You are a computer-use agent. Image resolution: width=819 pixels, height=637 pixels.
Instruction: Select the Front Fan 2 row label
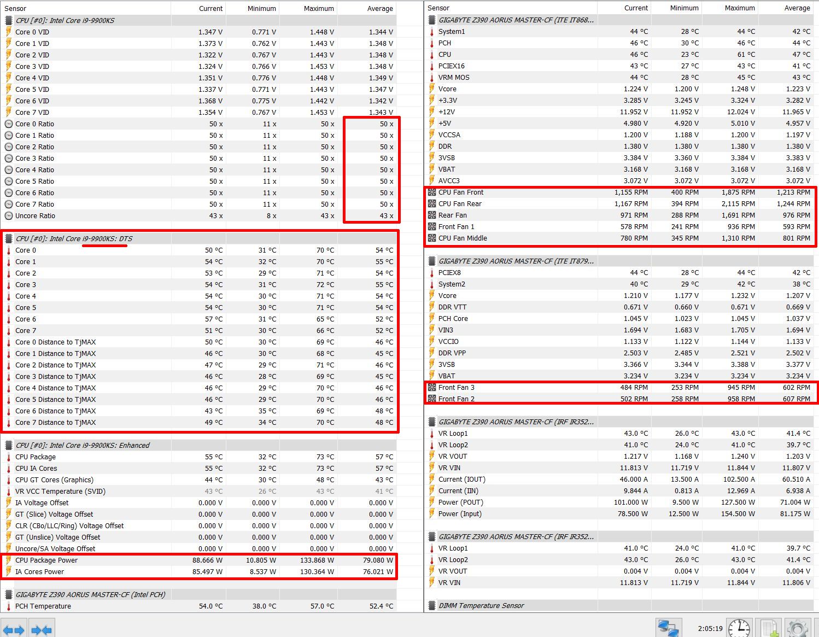457,399
